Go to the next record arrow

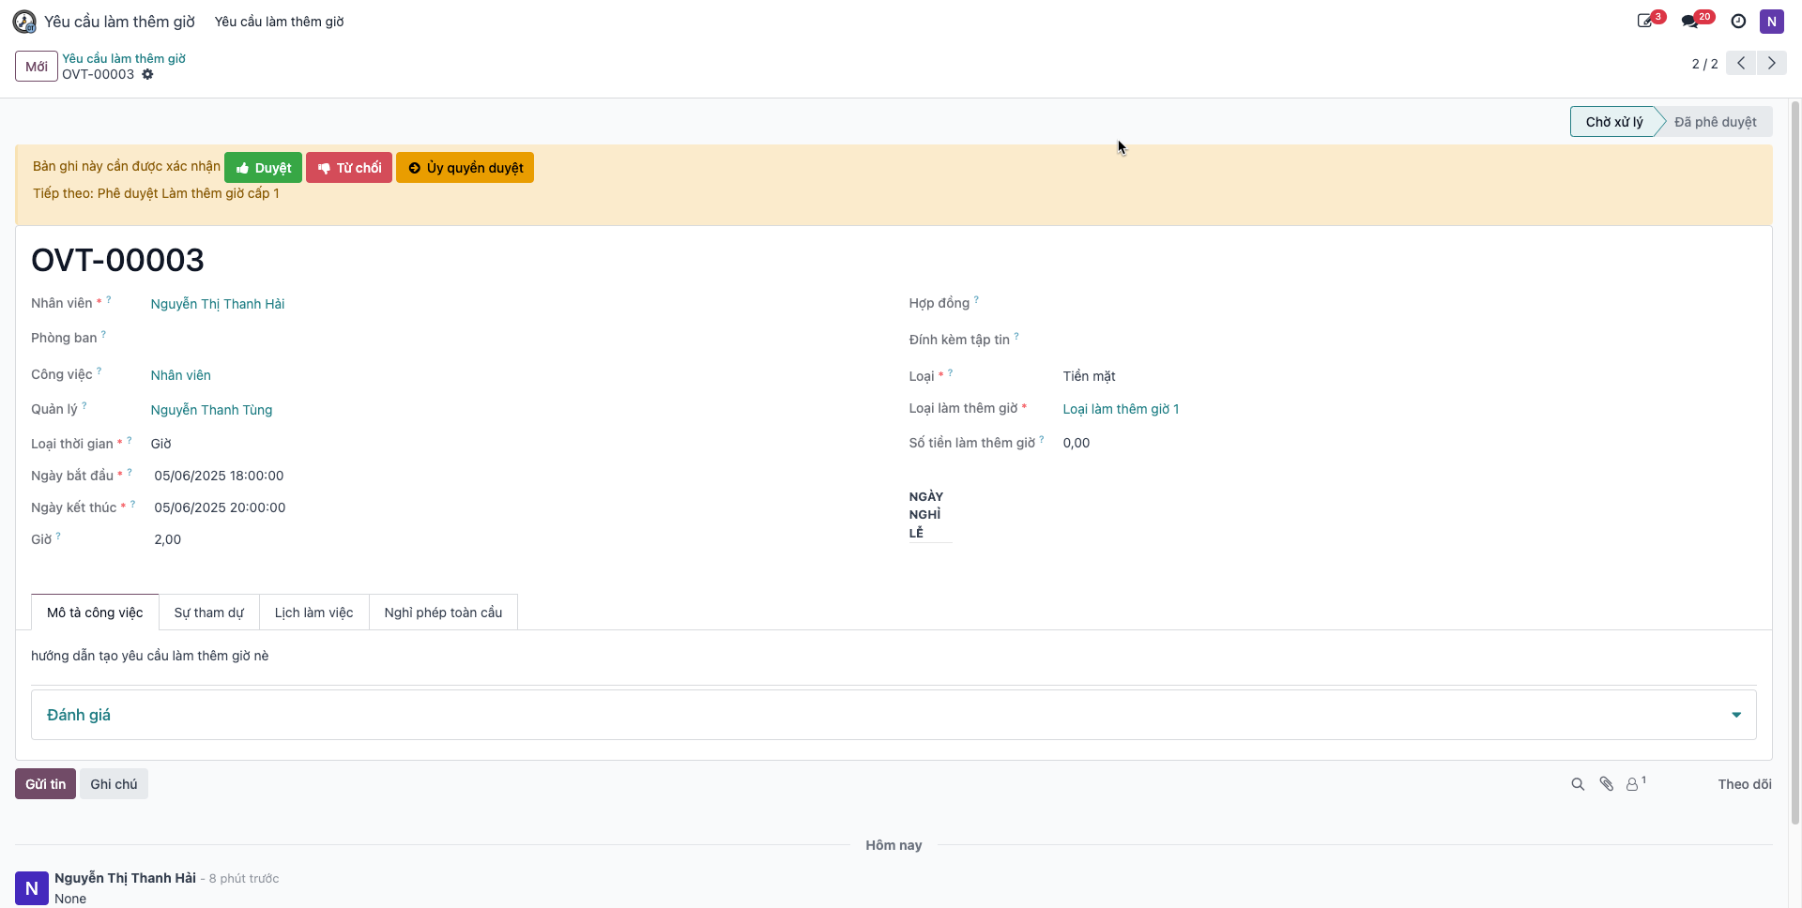[1771, 63]
